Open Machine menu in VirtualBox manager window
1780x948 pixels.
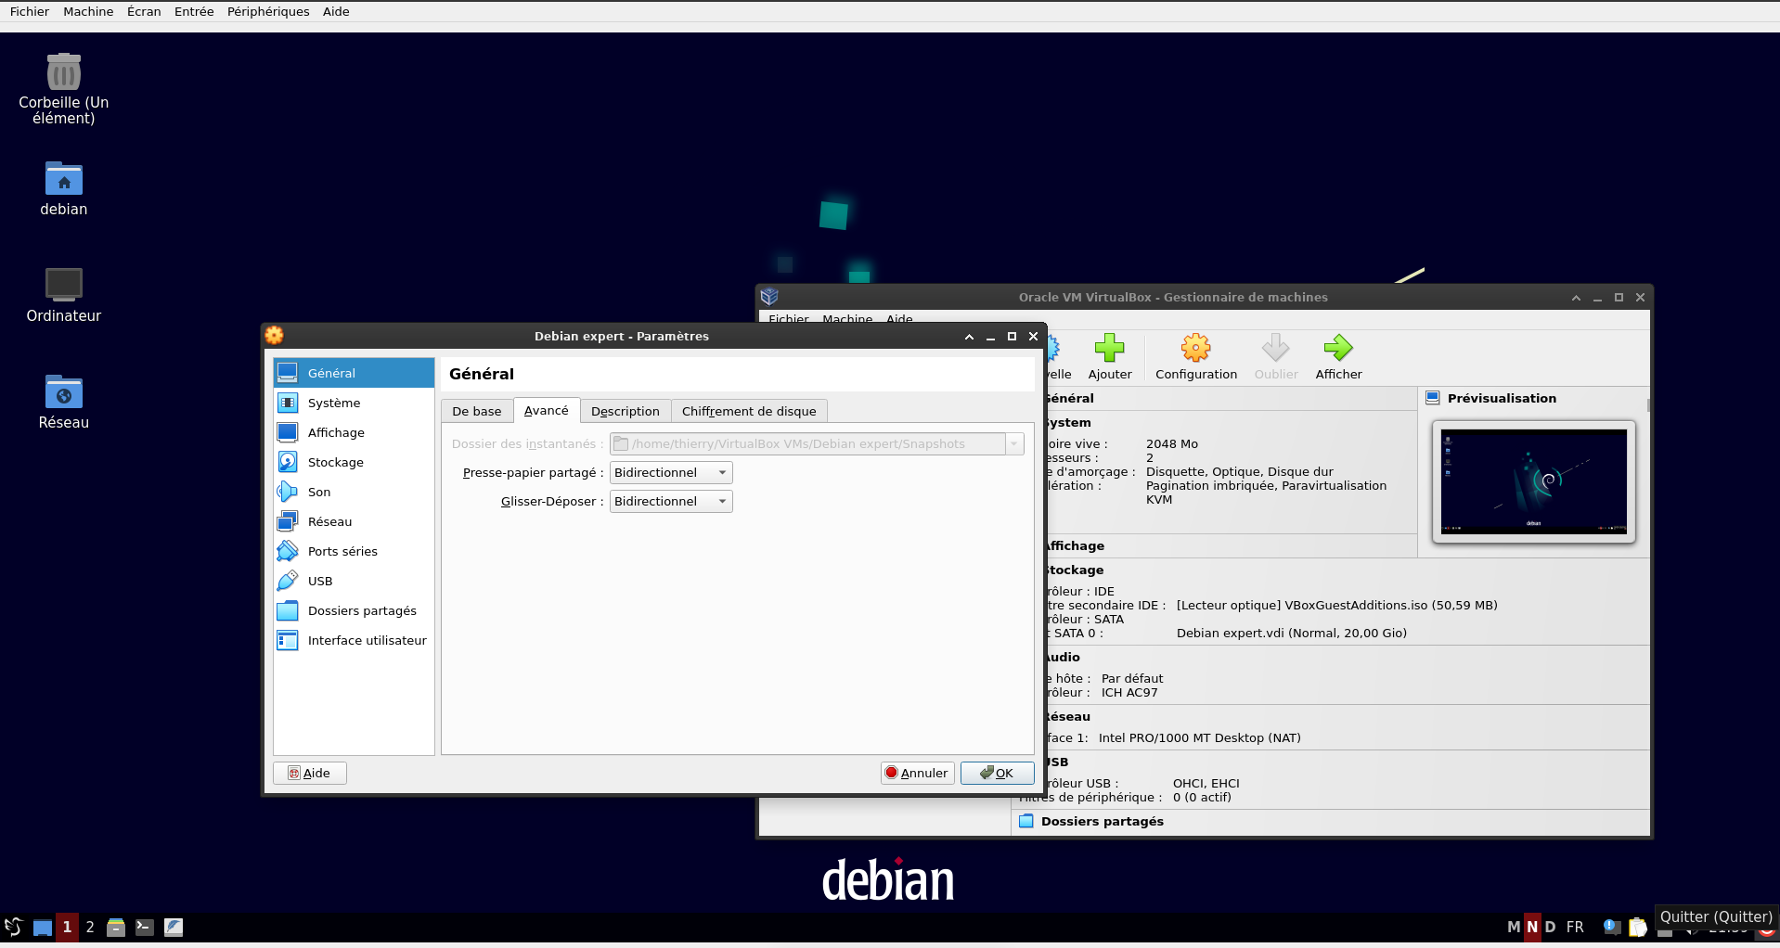point(847,319)
